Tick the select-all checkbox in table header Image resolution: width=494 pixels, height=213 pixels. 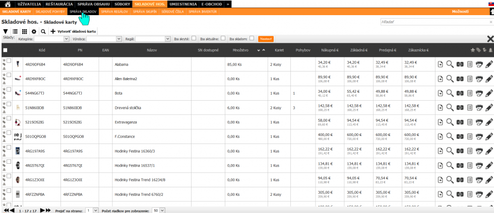5,50
